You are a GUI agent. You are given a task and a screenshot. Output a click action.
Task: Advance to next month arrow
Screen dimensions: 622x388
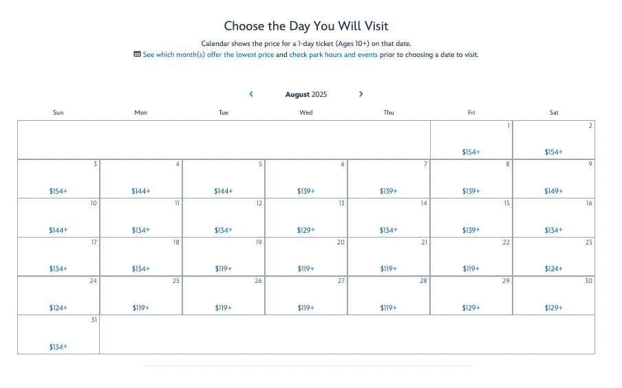point(361,94)
